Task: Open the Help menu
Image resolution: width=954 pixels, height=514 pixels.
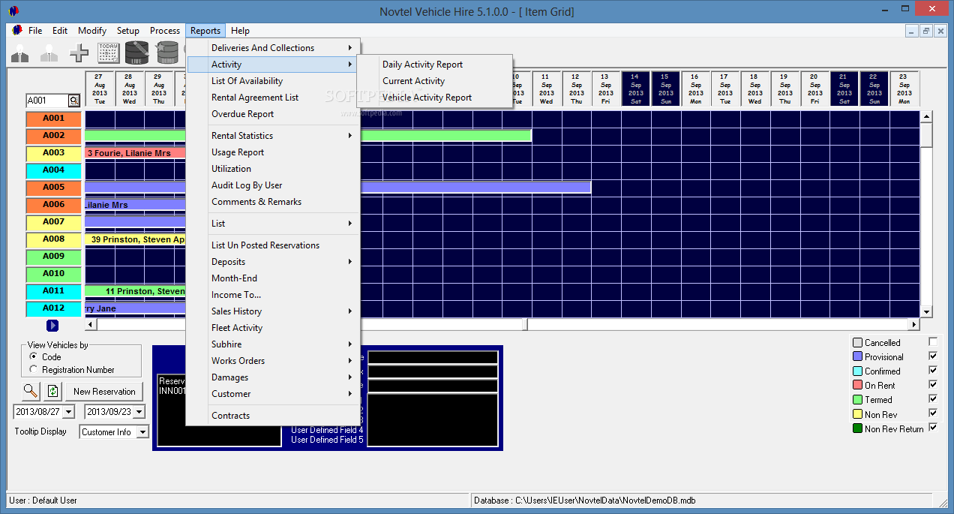Action: click(240, 31)
